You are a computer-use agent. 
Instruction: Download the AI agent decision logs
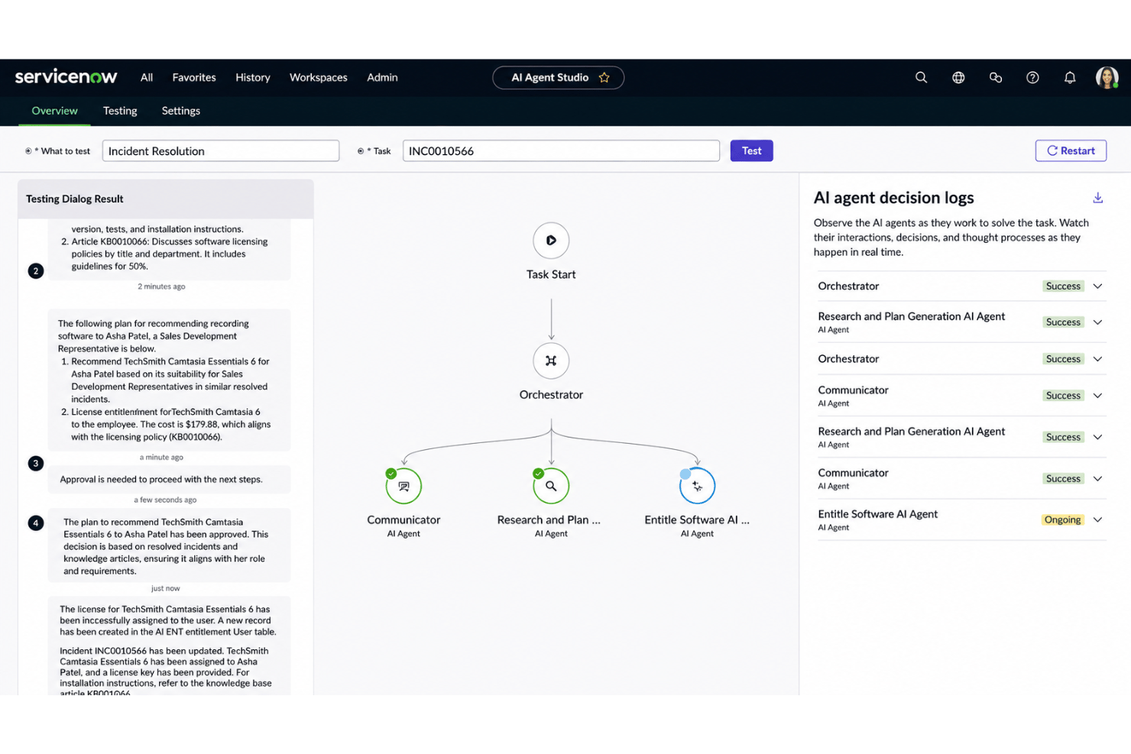(1097, 198)
